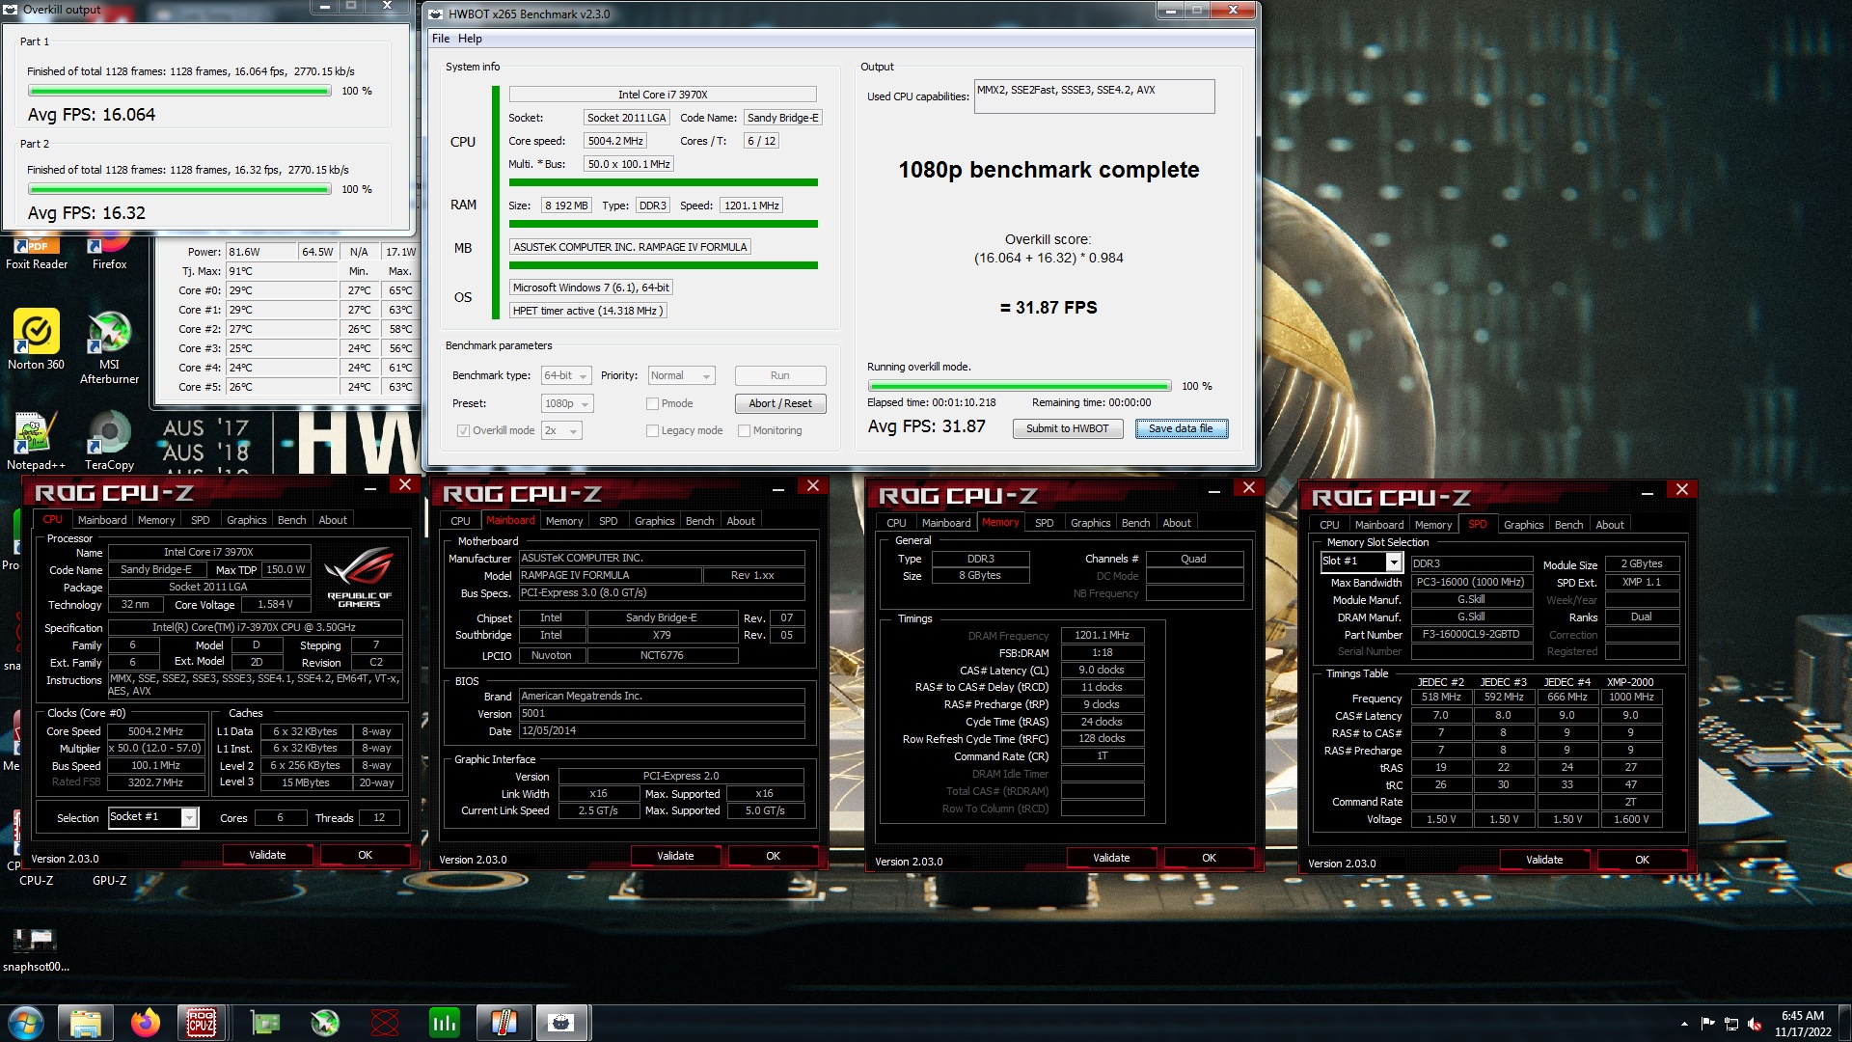Switch to HWBOT x265 taskbar button
The width and height of the screenshot is (1852, 1042).
(x=561, y=1023)
